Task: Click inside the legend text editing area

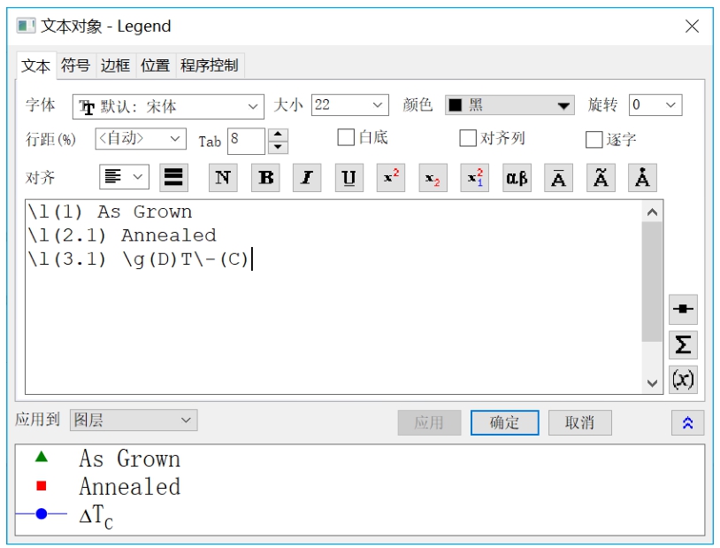Action: tap(332, 319)
